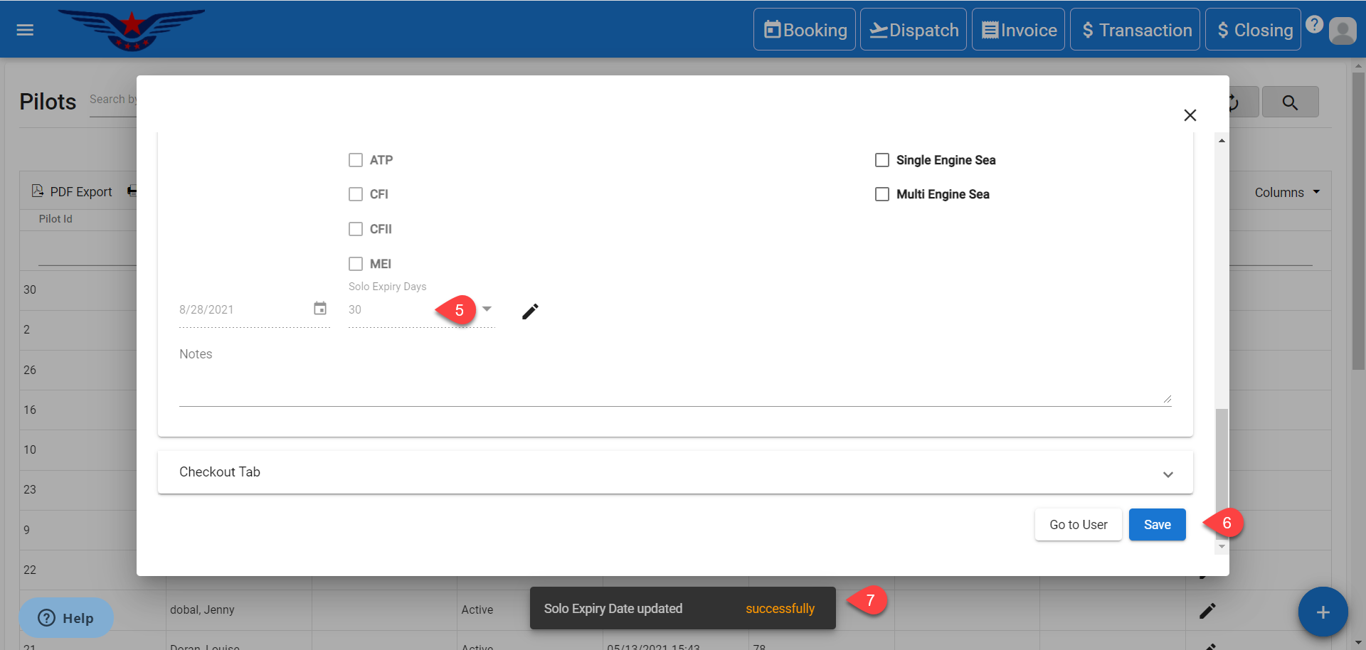Close the dialog with the X icon
The image size is (1366, 650).
coord(1190,115)
